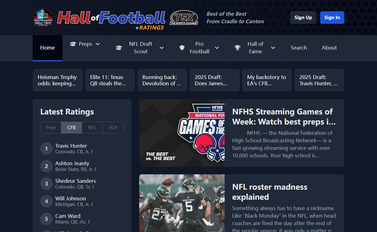
Task: Open the Heisman Trophy odds headline card
Action: click(x=57, y=80)
